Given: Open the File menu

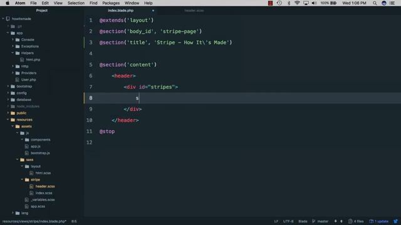Looking at the screenshot, I should click(x=33, y=3).
